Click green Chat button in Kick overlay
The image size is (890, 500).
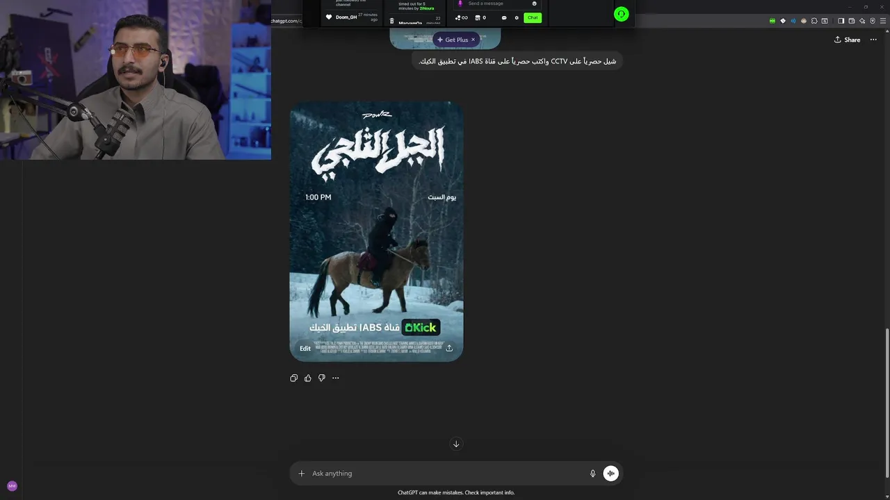point(533,17)
